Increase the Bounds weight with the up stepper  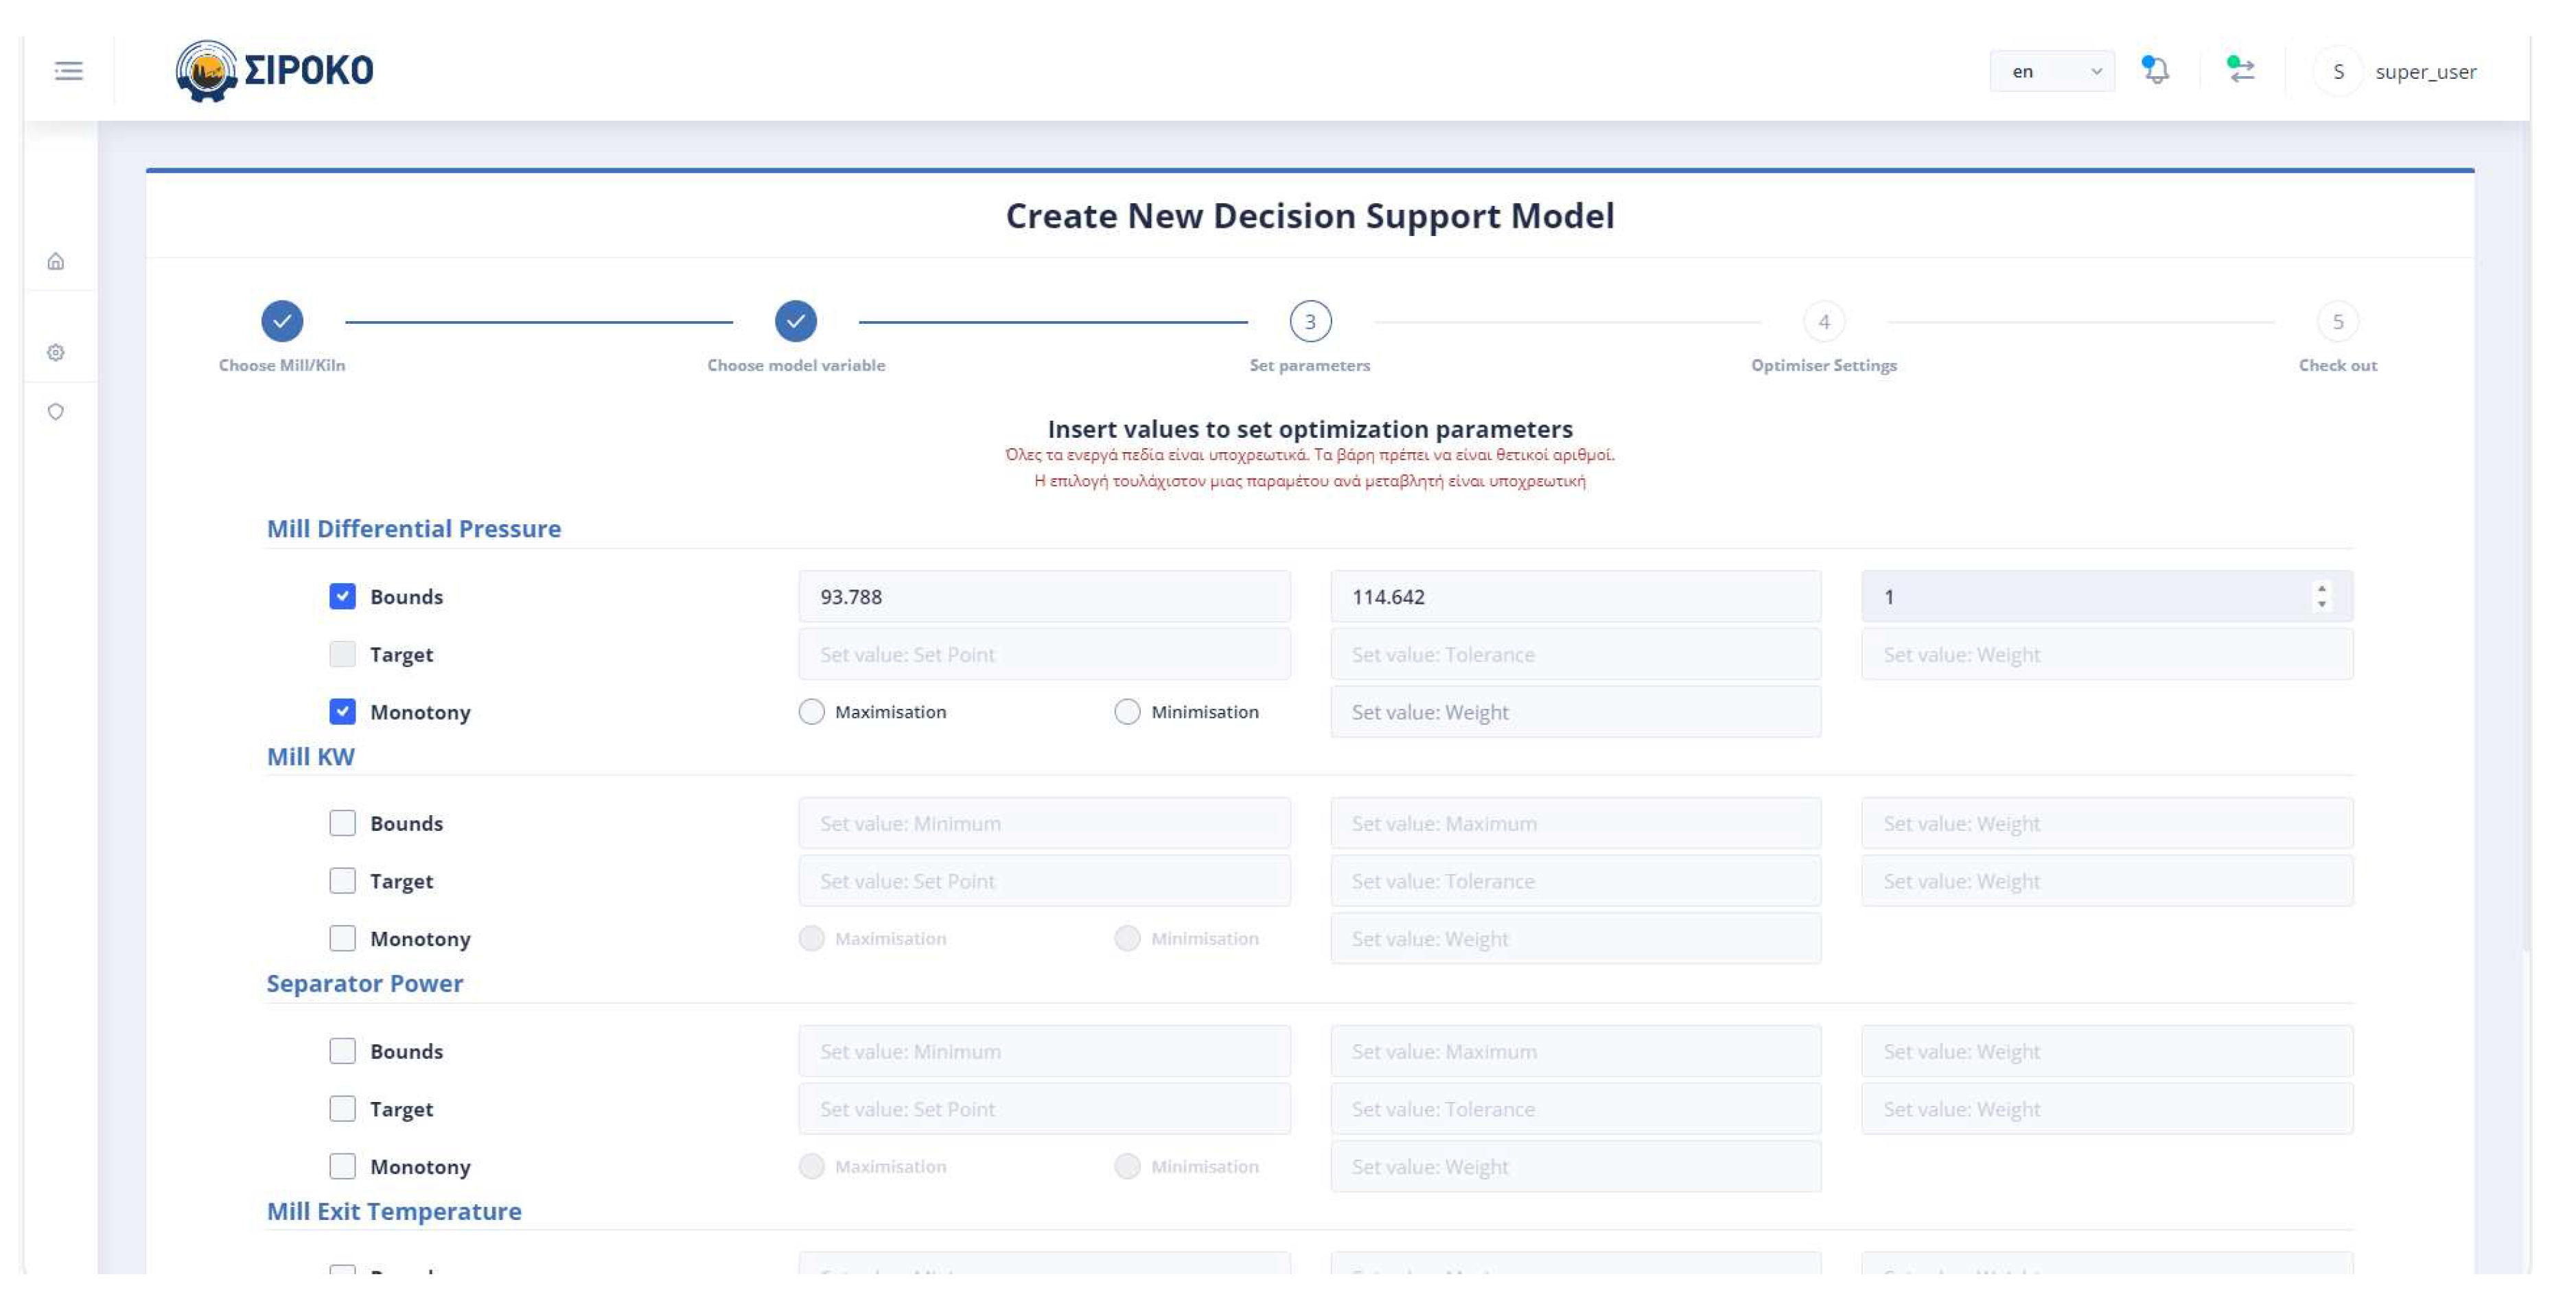coord(2322,589)
